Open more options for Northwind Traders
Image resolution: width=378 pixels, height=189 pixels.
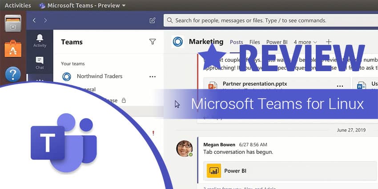[153, 76]
